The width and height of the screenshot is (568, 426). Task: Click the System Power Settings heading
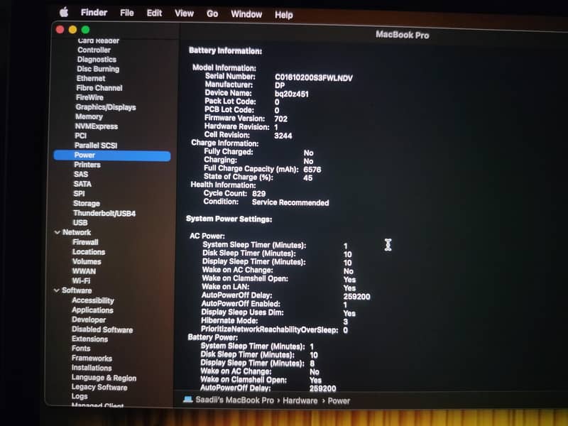pyautogui.click(x=229, y=219)
